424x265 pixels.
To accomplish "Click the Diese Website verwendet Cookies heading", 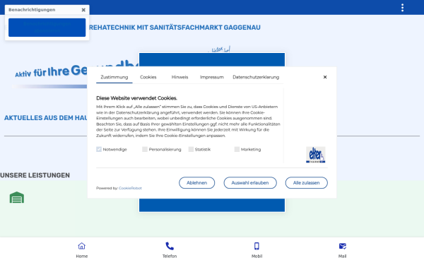I will pos(136,98).
